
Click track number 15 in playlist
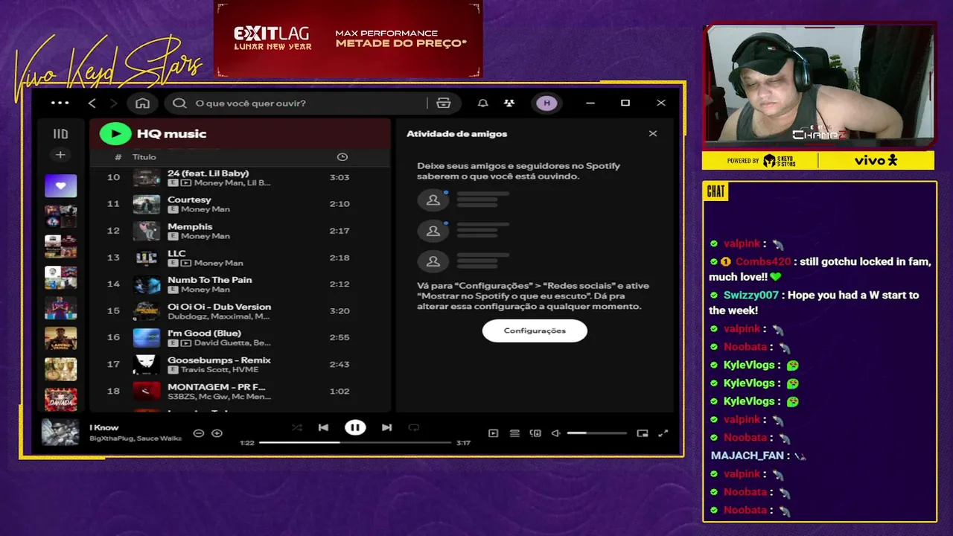113,311
